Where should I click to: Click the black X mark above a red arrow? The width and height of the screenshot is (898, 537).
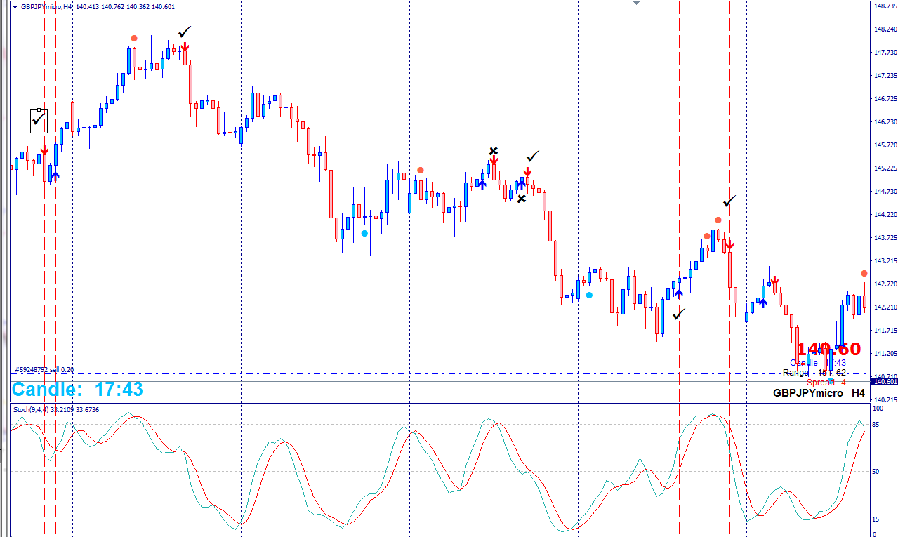point(494,151)
